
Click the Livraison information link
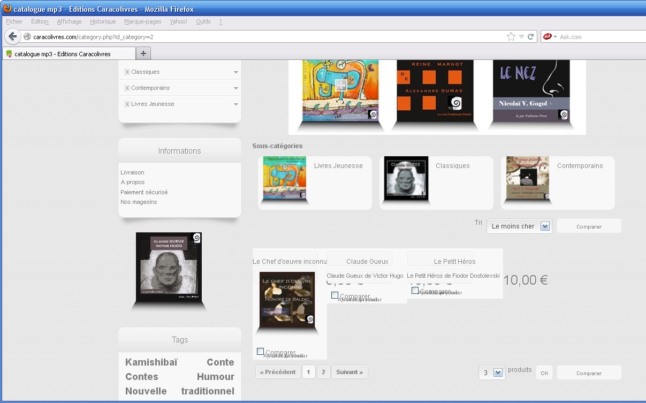pyautogui.click(x=132, y=172)
